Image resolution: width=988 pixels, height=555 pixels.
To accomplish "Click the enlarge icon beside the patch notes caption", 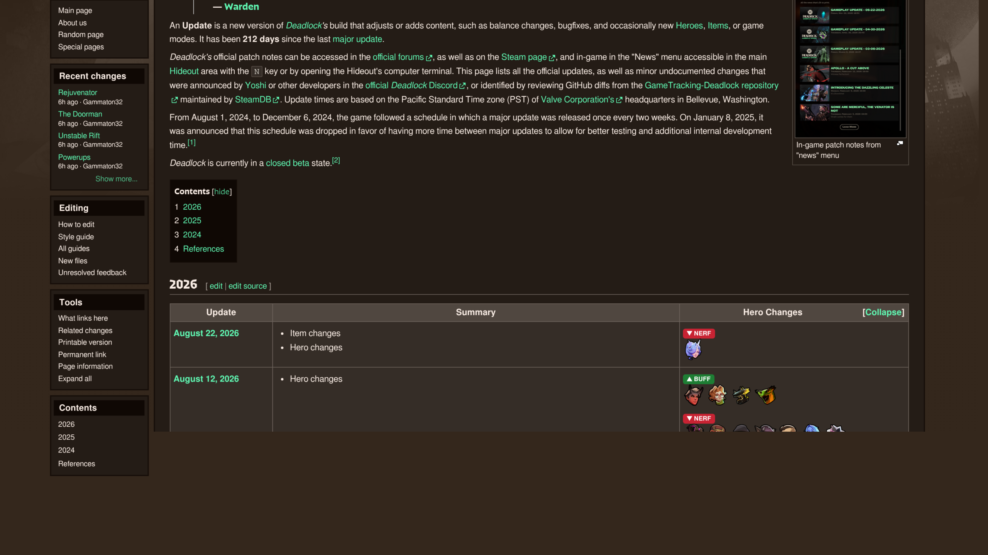I will [x=900, y=143].
